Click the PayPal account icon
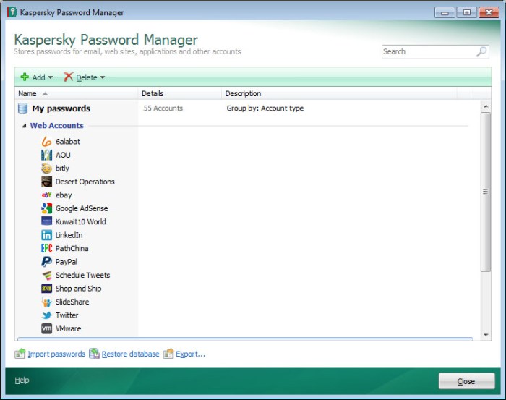Viewport: 506px width, 400px height. 46,262
